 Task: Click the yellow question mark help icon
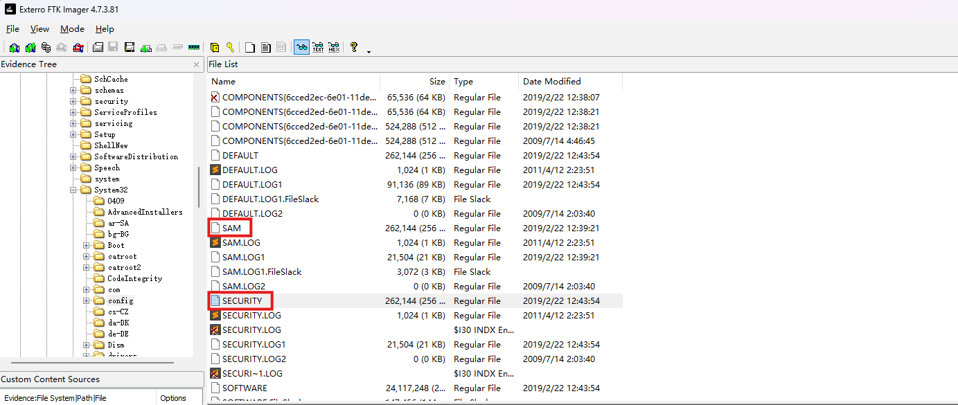(354, 47)
